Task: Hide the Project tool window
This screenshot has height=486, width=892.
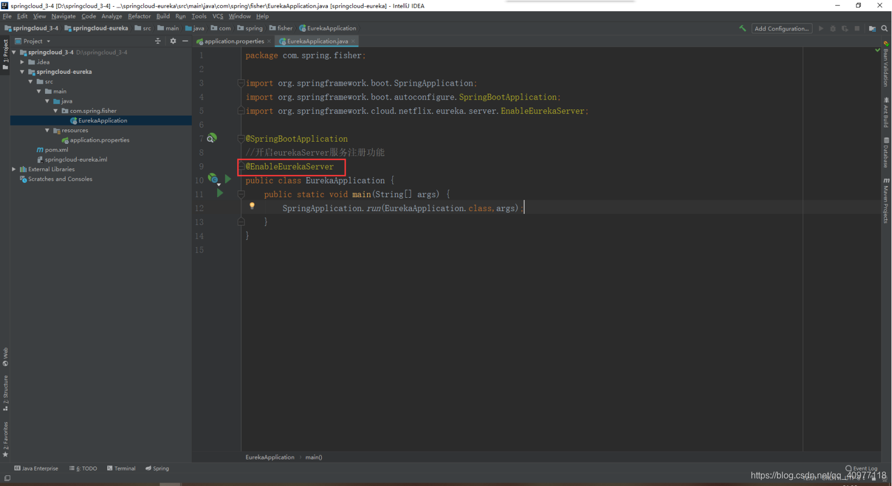Action: 185,41
